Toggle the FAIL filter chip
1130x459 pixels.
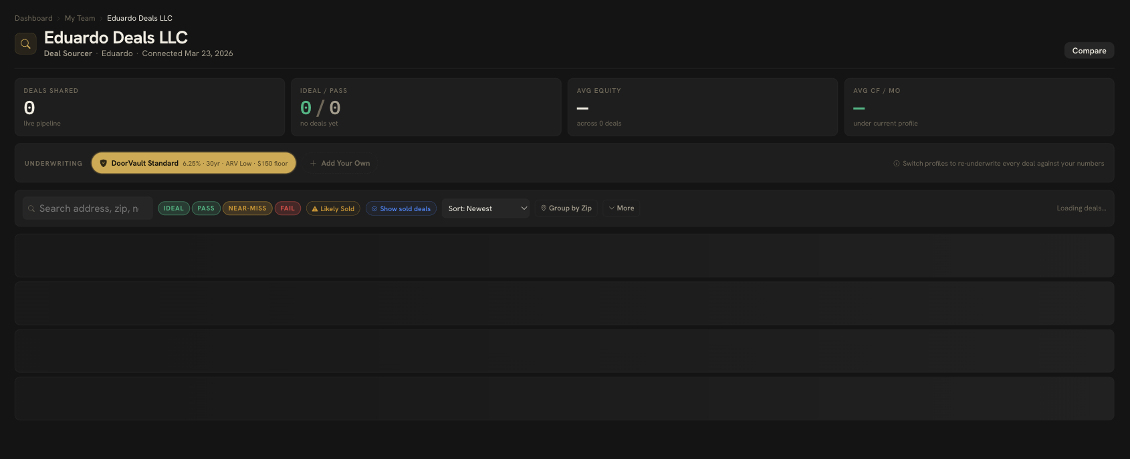[x=288, y=208]
